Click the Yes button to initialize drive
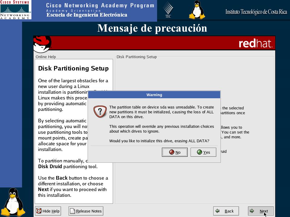The height and width of the screenshot is (217, 290). pyautogui.click(x=203, y=152)
